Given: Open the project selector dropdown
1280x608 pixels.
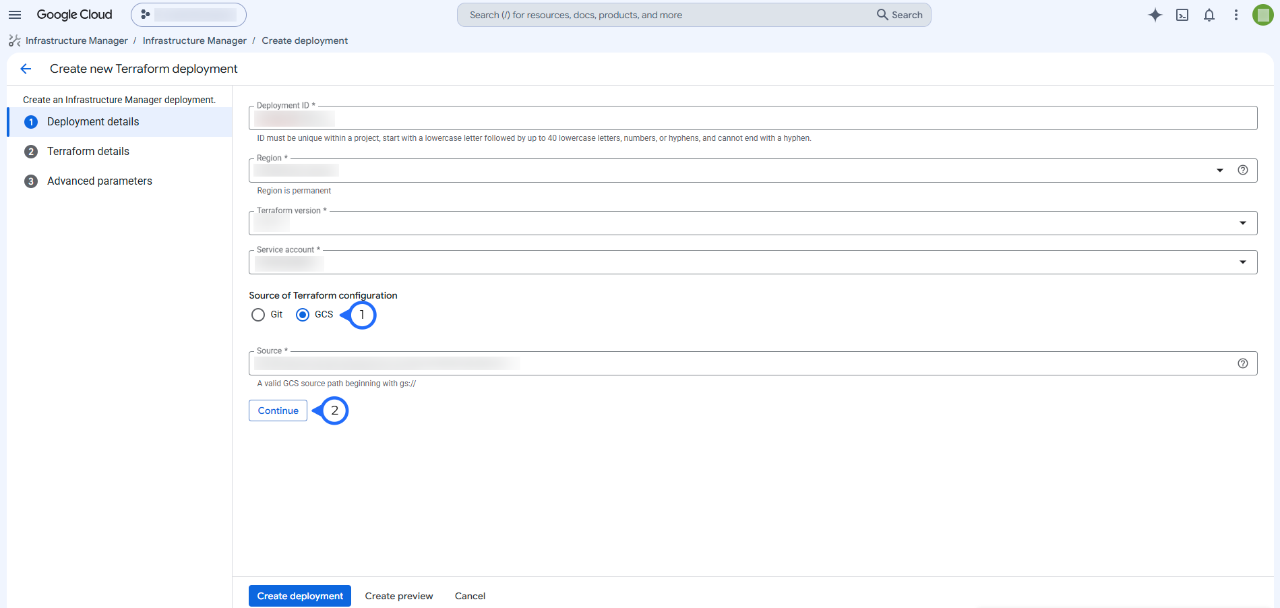Looking at the screenshot, I should [x=189, y=15].
